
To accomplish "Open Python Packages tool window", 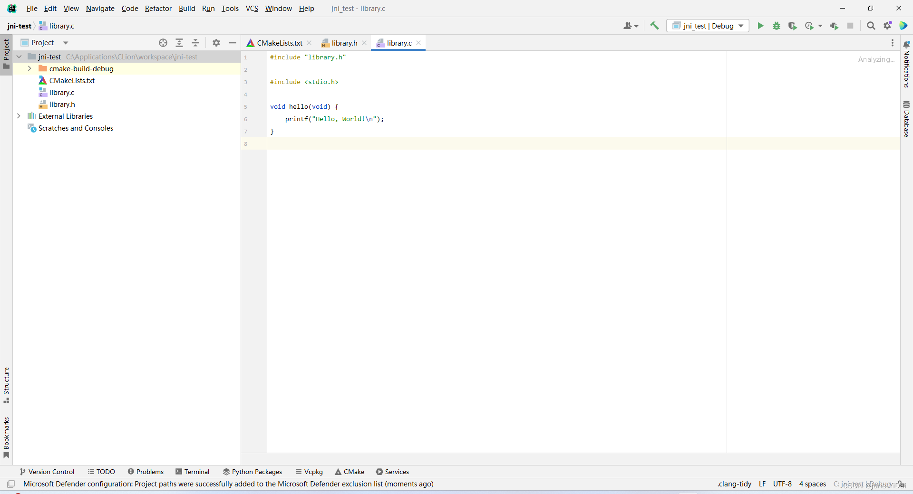I will (x=253, y=472).
